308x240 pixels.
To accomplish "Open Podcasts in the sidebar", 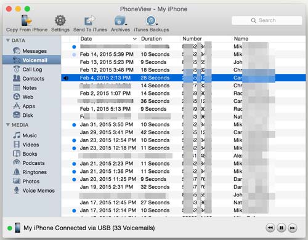I will 31,163.
